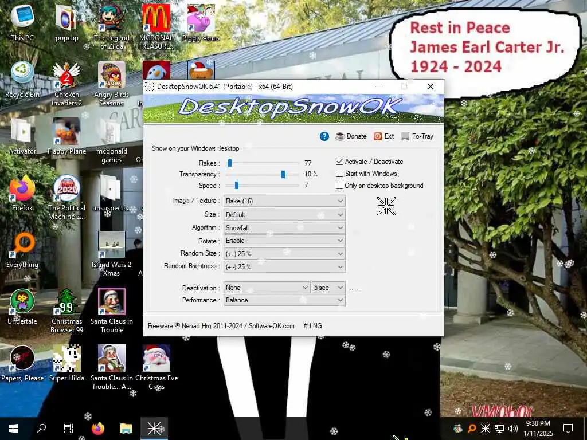
Task: Select Super Hilda desktop icon
Action: [x=66, y=363]
